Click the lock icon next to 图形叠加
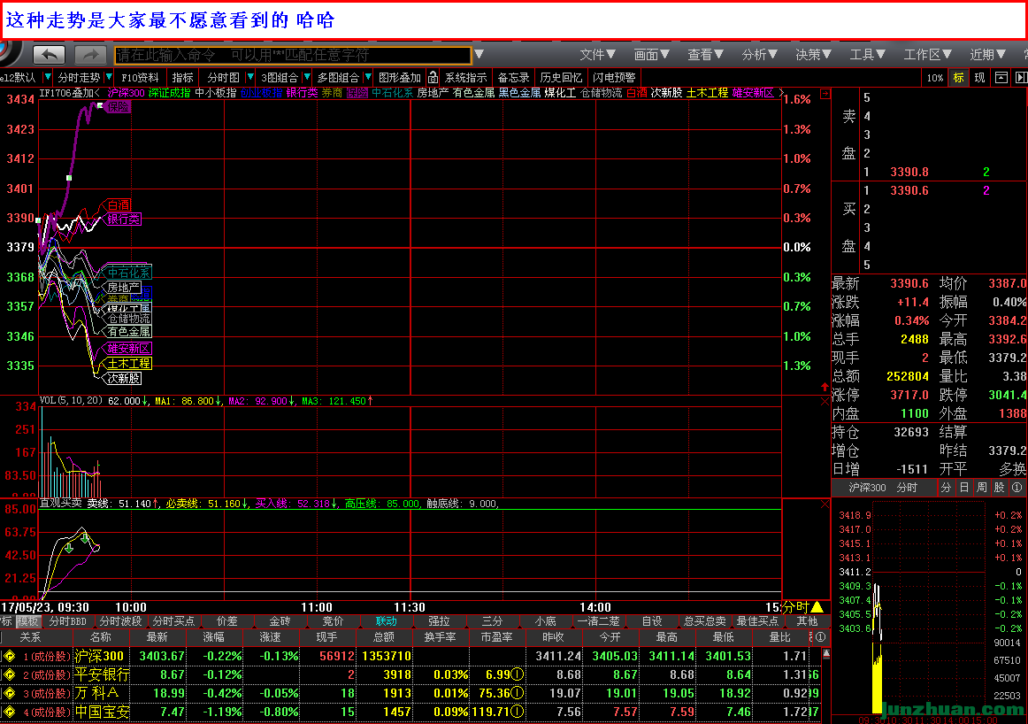 tap(433, 77)
